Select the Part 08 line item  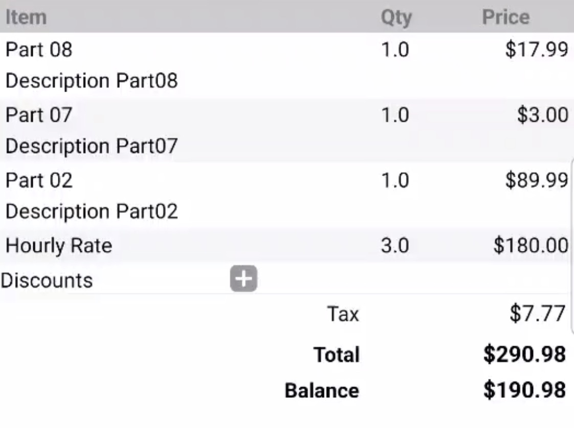(x=39, y=50)
